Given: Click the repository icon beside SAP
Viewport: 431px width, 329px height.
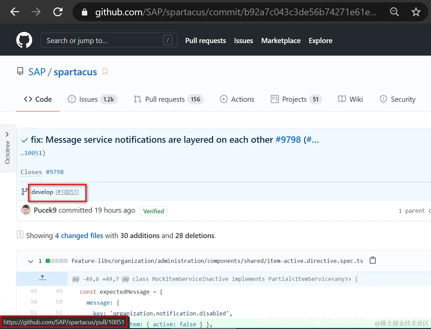Looking at the screenshot, I should coord(20,72).
